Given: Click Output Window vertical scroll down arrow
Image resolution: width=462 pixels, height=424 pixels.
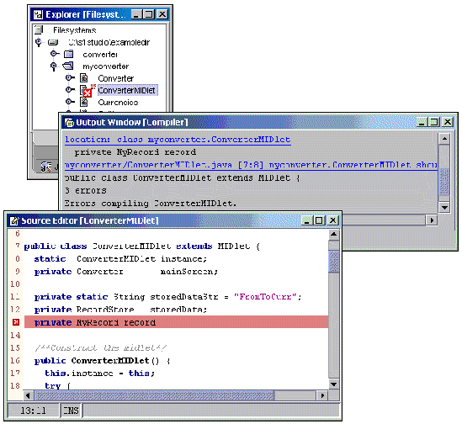Looking at the screenshot, I should (444, 208).
